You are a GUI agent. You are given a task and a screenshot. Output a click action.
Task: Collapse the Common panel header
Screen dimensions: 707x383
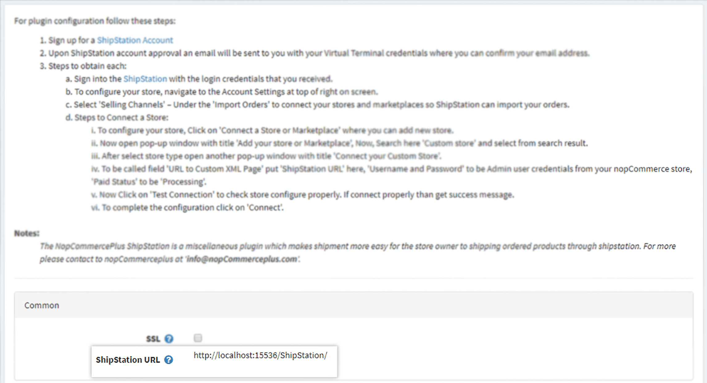pyautogui.click(x=353, y=305)
